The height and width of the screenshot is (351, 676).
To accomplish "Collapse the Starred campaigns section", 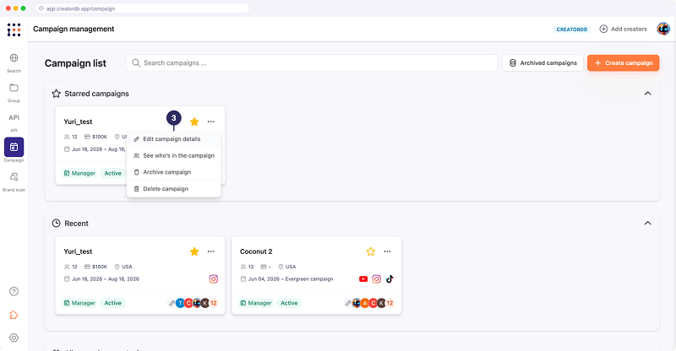I will pyautogui.click(x=647, y=94).
